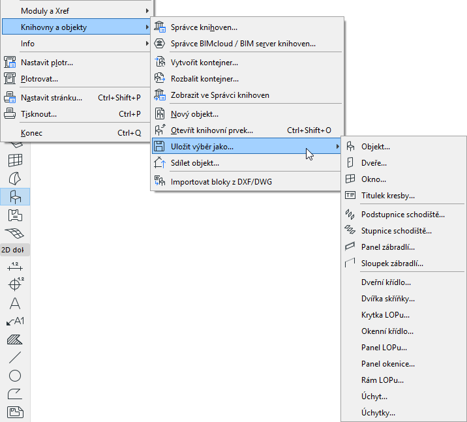467x422 pixels.
Task: Select the linear Dimension tool
Action: [x=15, y=267]
